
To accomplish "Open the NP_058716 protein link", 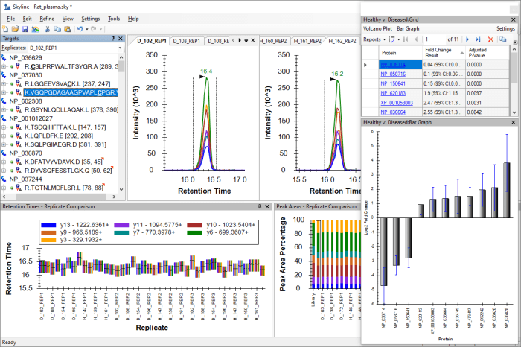I will pos(393,74).
